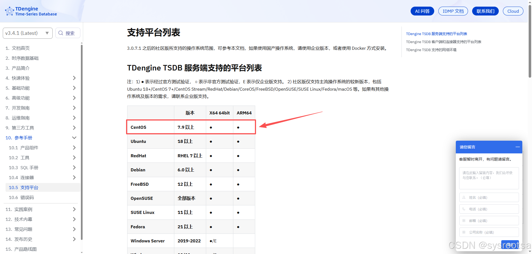Open 10.6 错误码 sidebar item

pyautogui.click(x=21, y=197)
